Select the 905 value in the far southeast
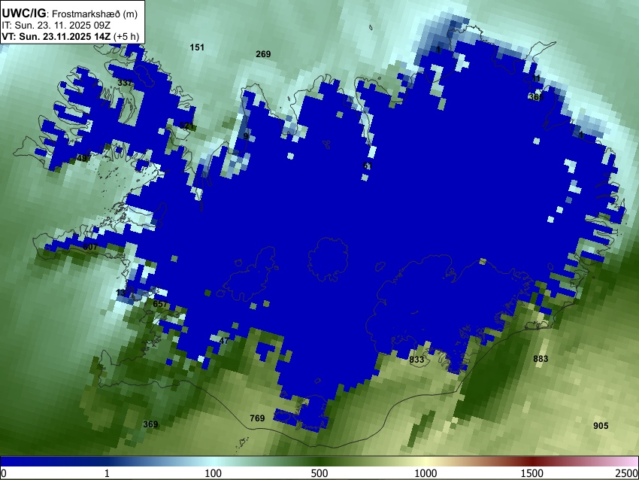The width and height of the screenshot is (639, 480). point(601,426)
